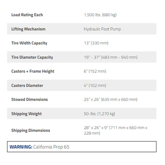The image size is (165, 165).
Task: Select the Tire Width Capacity label
Action: 29,43
